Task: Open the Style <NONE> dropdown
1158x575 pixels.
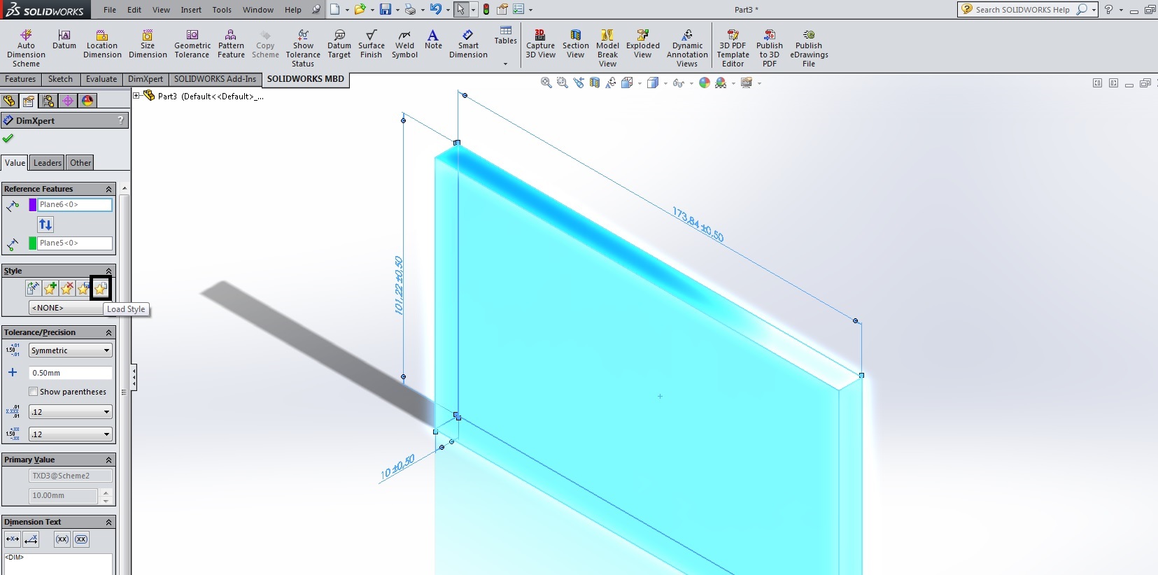Action: 66,308
